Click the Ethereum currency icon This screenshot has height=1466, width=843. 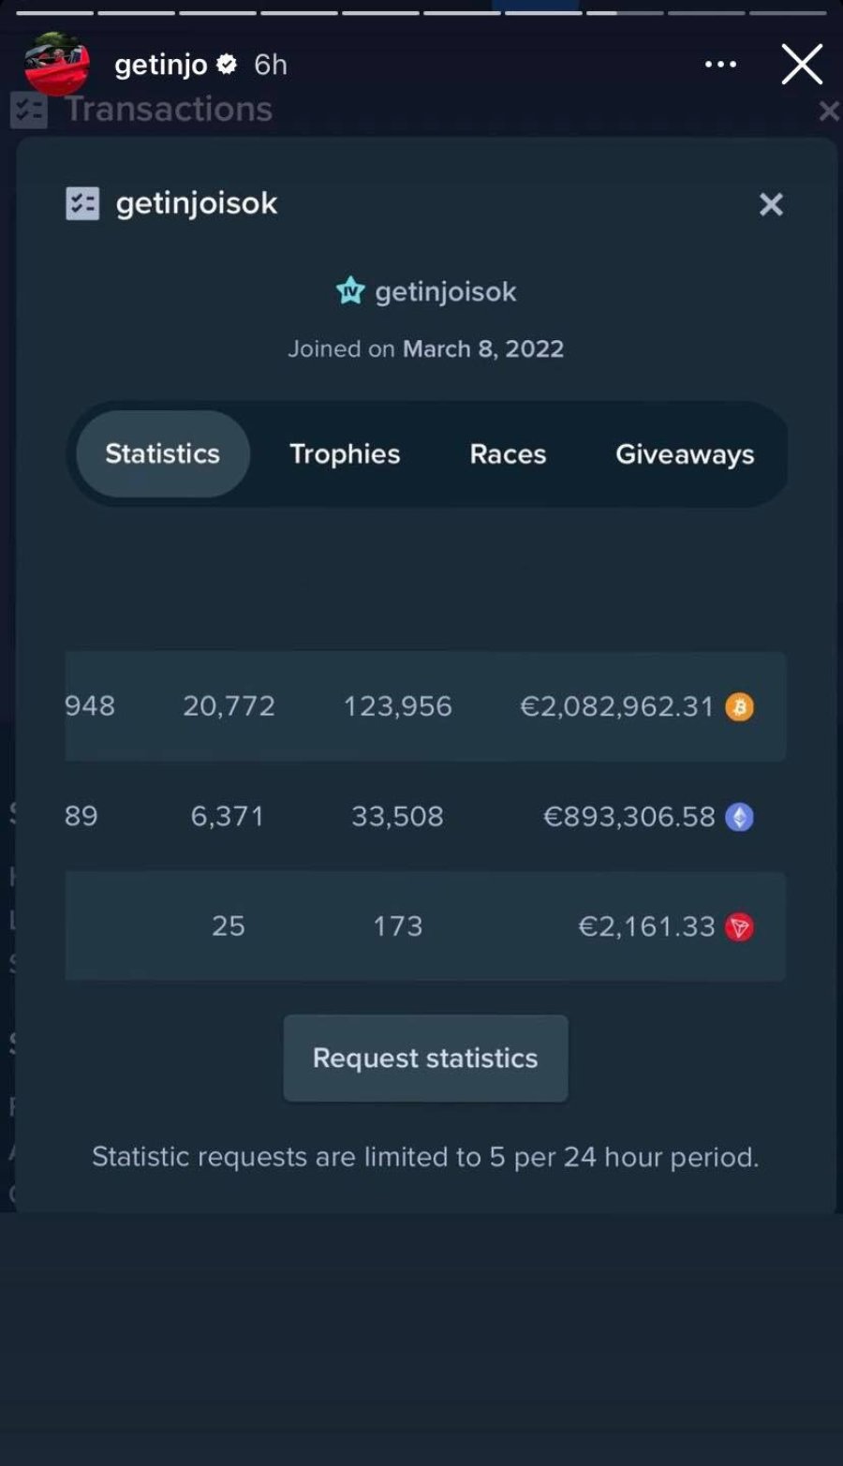point(739,817)
